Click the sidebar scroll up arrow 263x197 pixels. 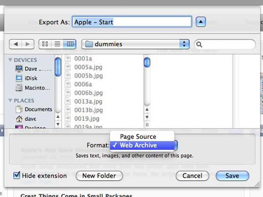point(58,117)
